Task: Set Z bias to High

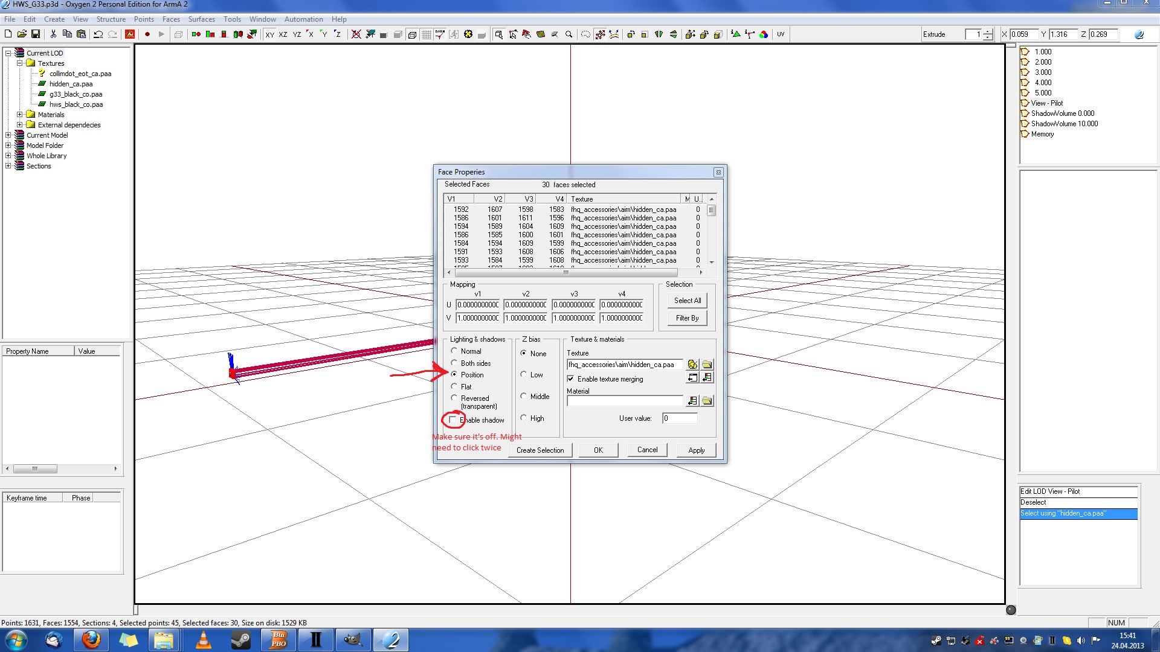Action: (523, 418)
